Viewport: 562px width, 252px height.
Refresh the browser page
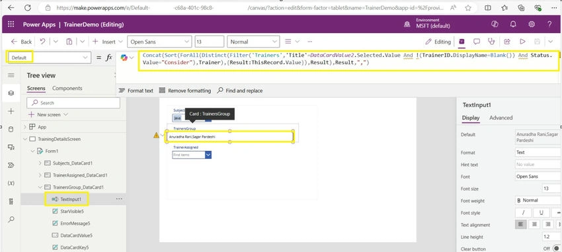pos(28,7)
